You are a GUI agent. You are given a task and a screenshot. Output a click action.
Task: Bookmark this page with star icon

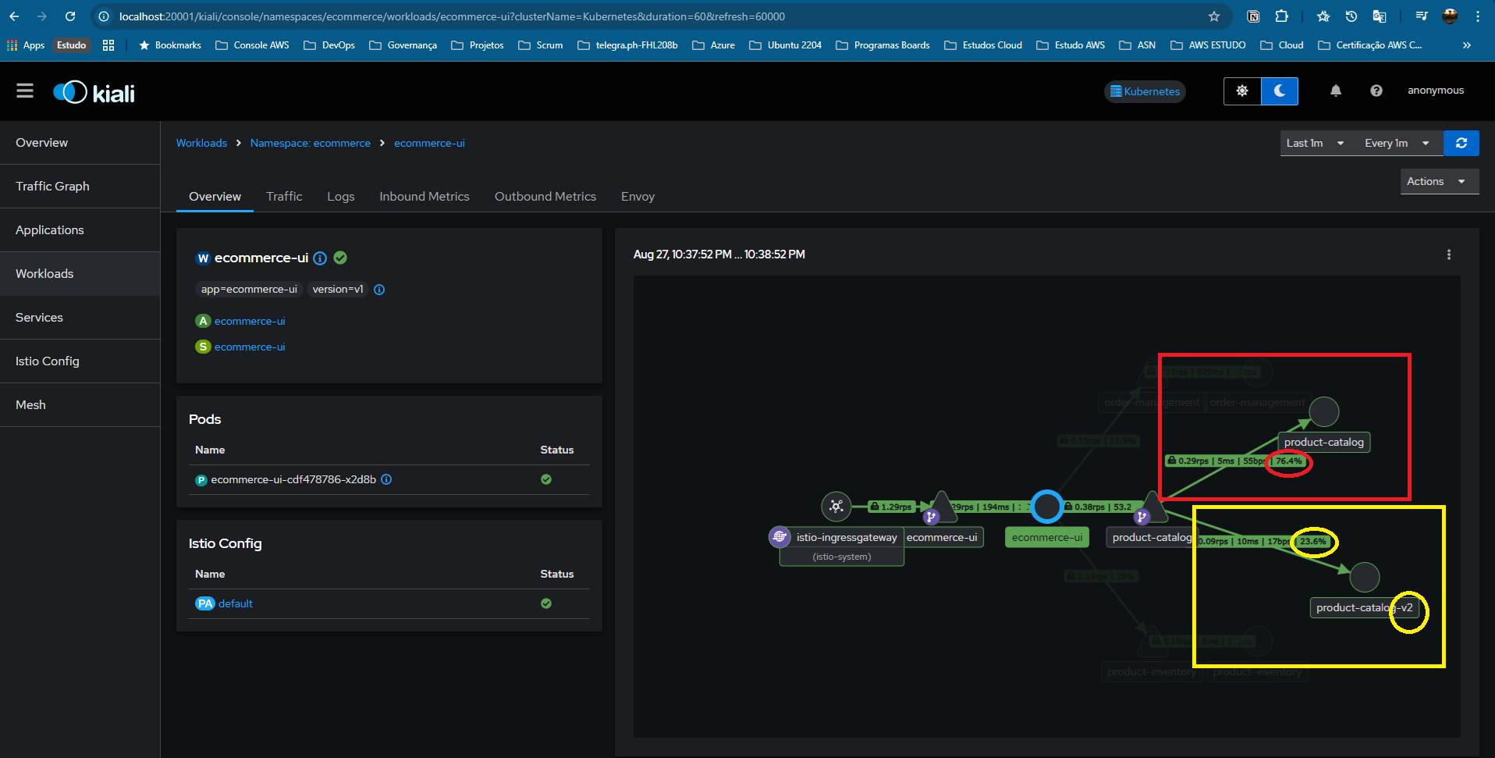point(1213,16)
